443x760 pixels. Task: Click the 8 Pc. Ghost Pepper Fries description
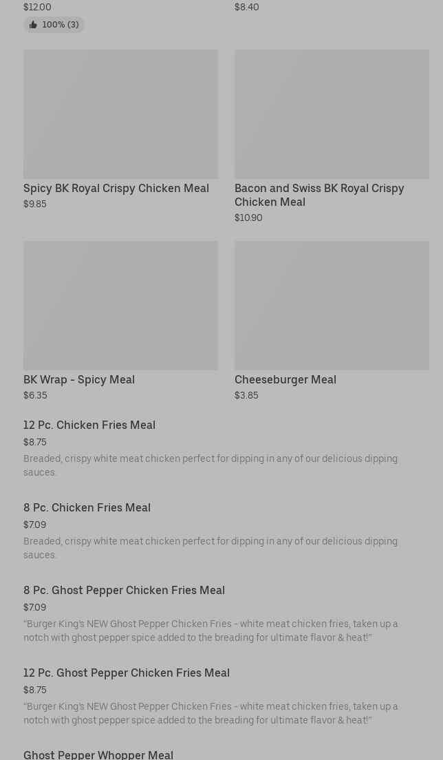[x=210, y=631]
